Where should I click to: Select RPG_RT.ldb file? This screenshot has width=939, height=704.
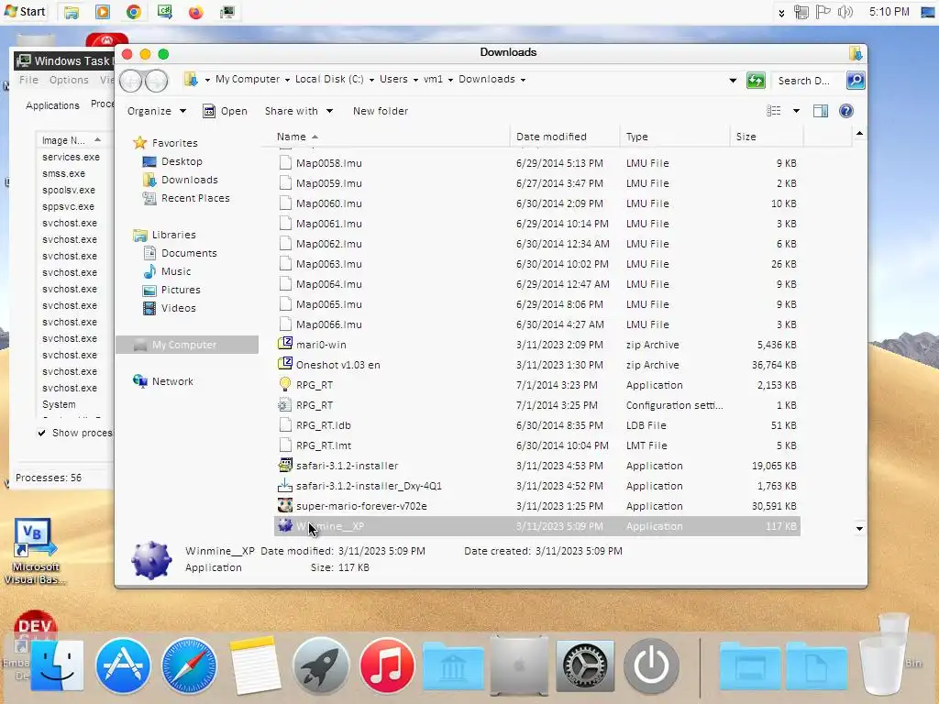[x=537, y=425]
